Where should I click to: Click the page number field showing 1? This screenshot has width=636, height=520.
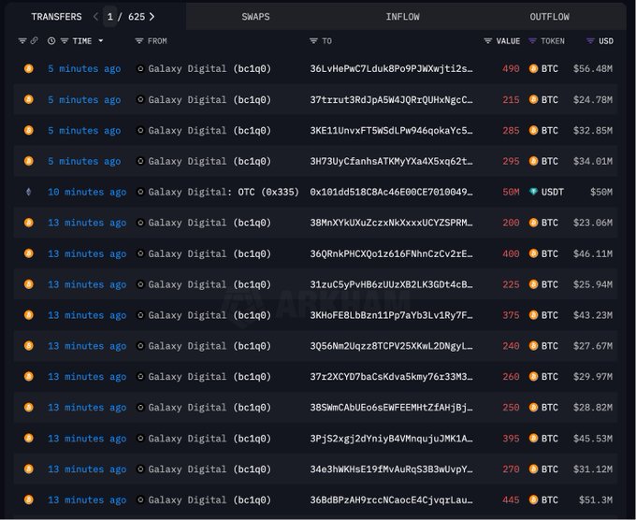[x=110, y=17]
